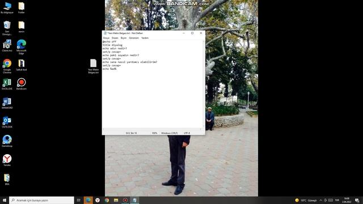Open the Yardım menu in Notepad

(x=145, y=38)
